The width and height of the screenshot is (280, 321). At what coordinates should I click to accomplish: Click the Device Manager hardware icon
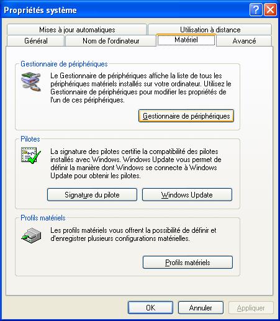31,81
